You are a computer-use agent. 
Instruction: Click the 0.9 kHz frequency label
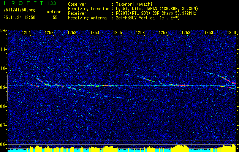(3, 87)
